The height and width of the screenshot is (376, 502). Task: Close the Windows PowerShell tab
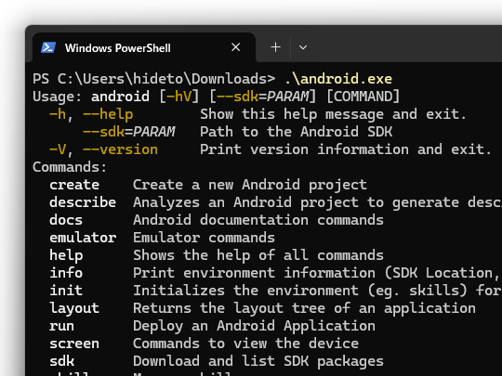point(235,47)
